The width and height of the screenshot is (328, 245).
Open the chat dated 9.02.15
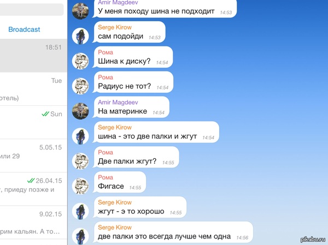(33, 223)
